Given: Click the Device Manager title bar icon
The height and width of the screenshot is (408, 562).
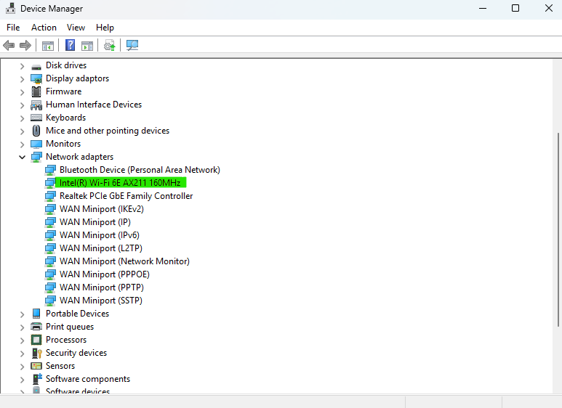Looking at the screenshot, I should pos(10,8).
